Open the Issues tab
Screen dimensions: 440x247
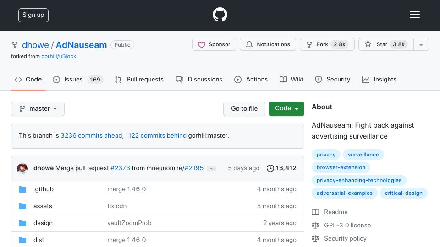pos(78,80)
